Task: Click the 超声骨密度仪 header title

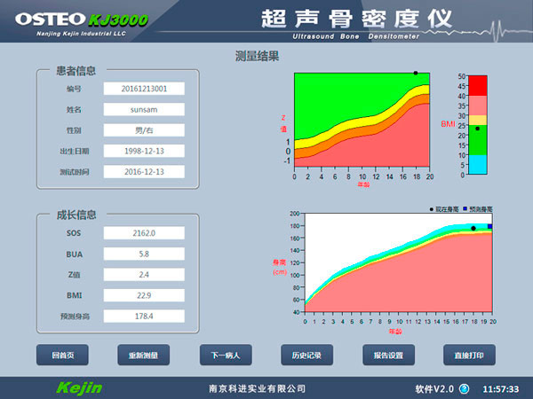Action: click(x=356, y=19)
